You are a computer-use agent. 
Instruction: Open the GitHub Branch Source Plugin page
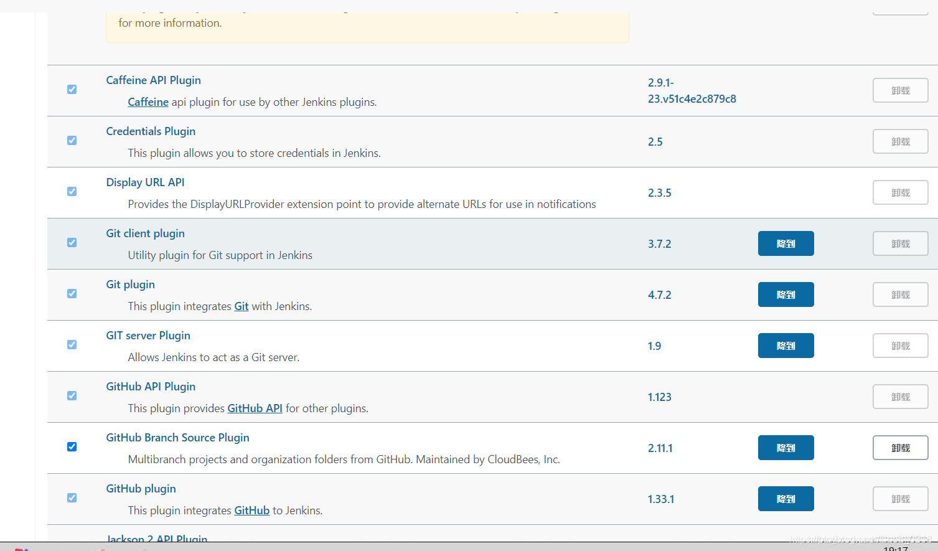click(x=177, y=438)
